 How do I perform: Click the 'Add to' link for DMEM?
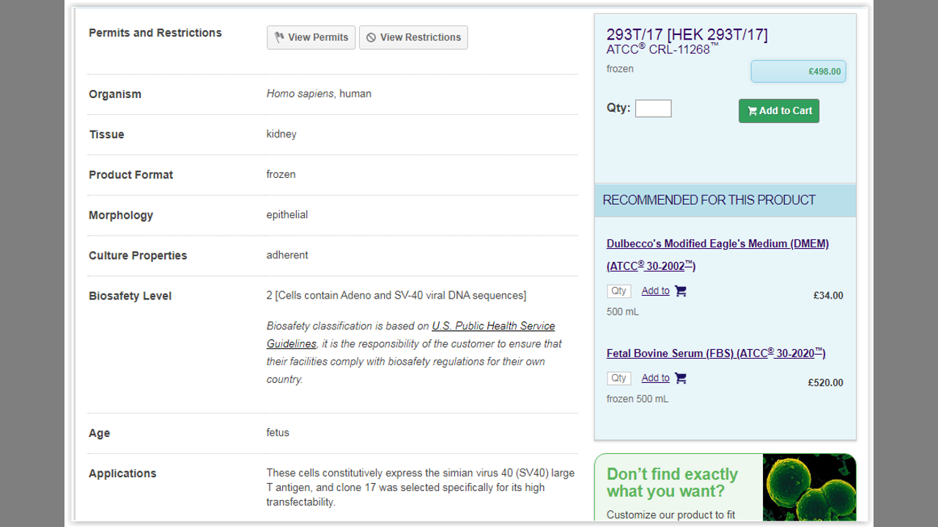coord(655,291)
